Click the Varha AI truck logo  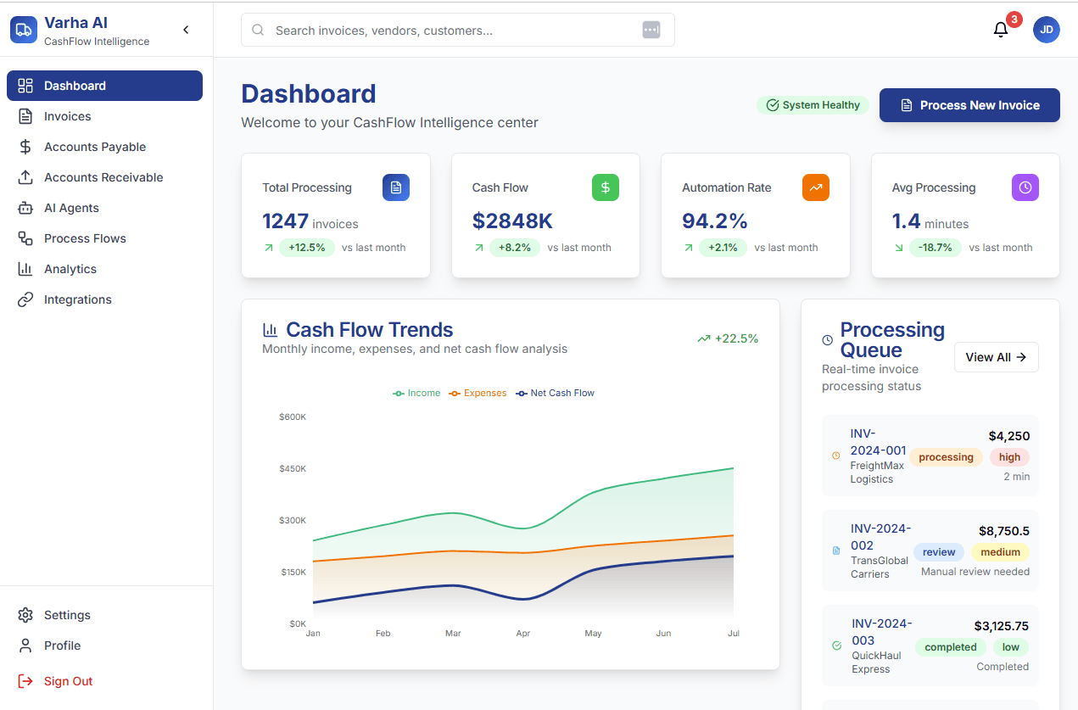tap(24, 30)
